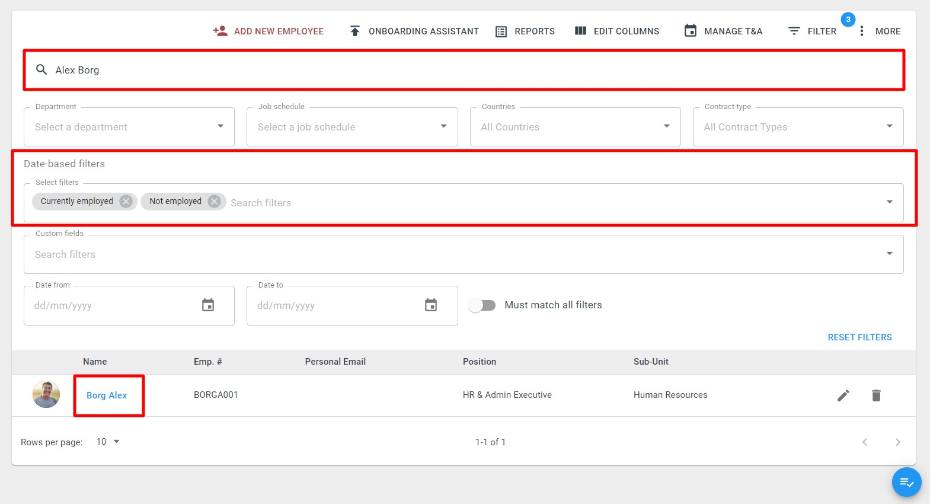Open Borg Alex employee profile link
This screenshot has height=504, width=930.
pyautogui.click(x=107, y=395)
